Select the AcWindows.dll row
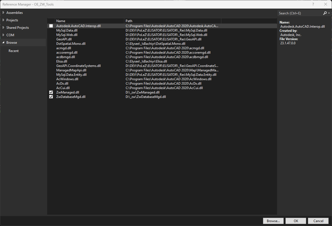This screenshot has width=332, height=226. [x=162, y=79]
